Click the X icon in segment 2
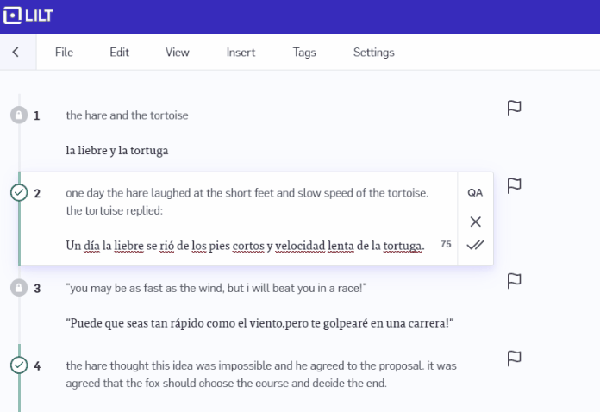Screen dimensions: 600x412 [x=475, y=222]
